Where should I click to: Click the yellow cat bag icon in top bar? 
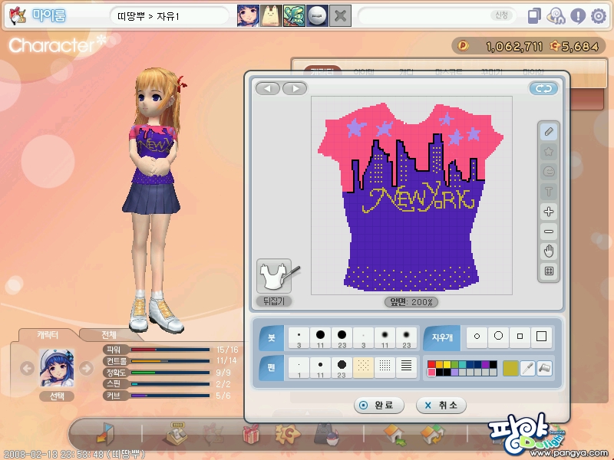coord(271,16)
